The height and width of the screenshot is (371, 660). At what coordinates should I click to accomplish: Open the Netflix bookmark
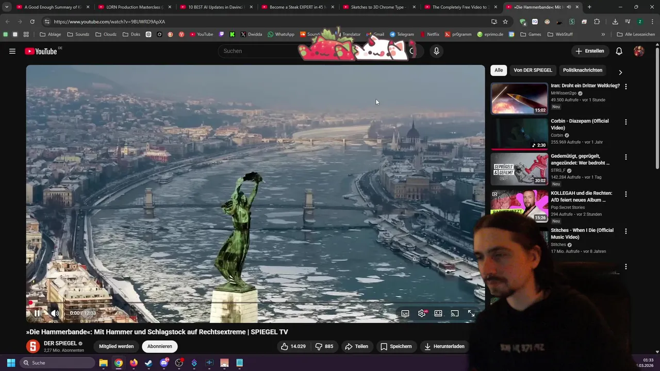(430, 35)
